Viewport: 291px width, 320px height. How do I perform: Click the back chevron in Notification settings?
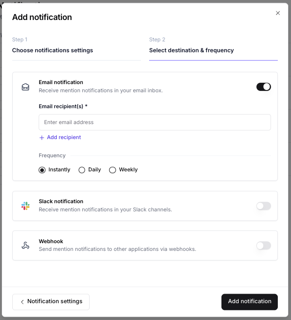click(x=22, y=302)
